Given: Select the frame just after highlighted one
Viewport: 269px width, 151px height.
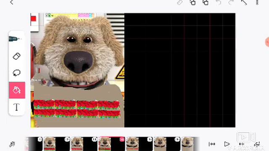Looking at the screenshot, I should (140, 144).
